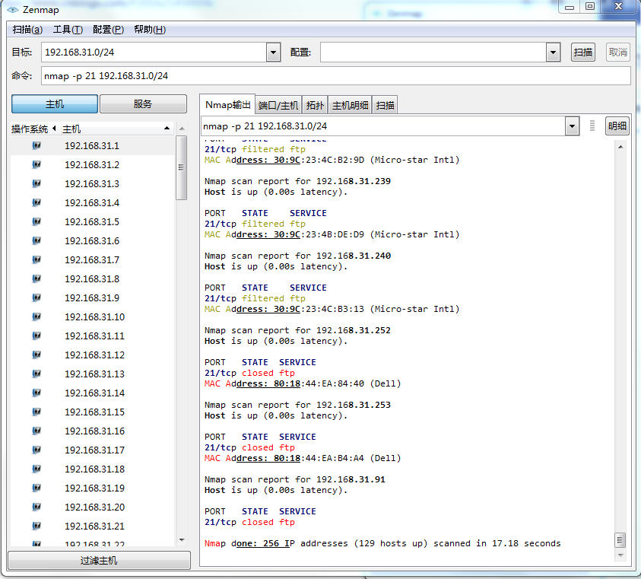This screenshot has width=641, height=579.
Task: Maximize the Zenmap window
Action: [589, 6]
